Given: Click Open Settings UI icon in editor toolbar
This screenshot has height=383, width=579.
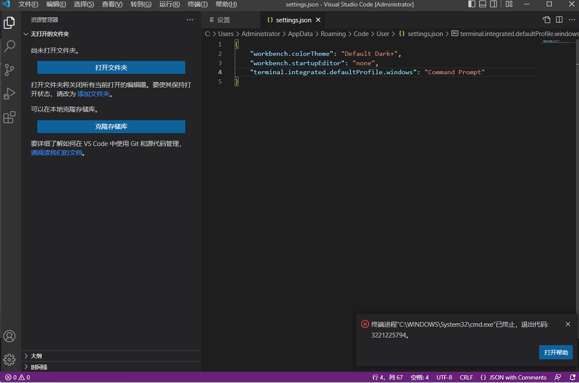Looking at the screenshot, I should (547, 20).
